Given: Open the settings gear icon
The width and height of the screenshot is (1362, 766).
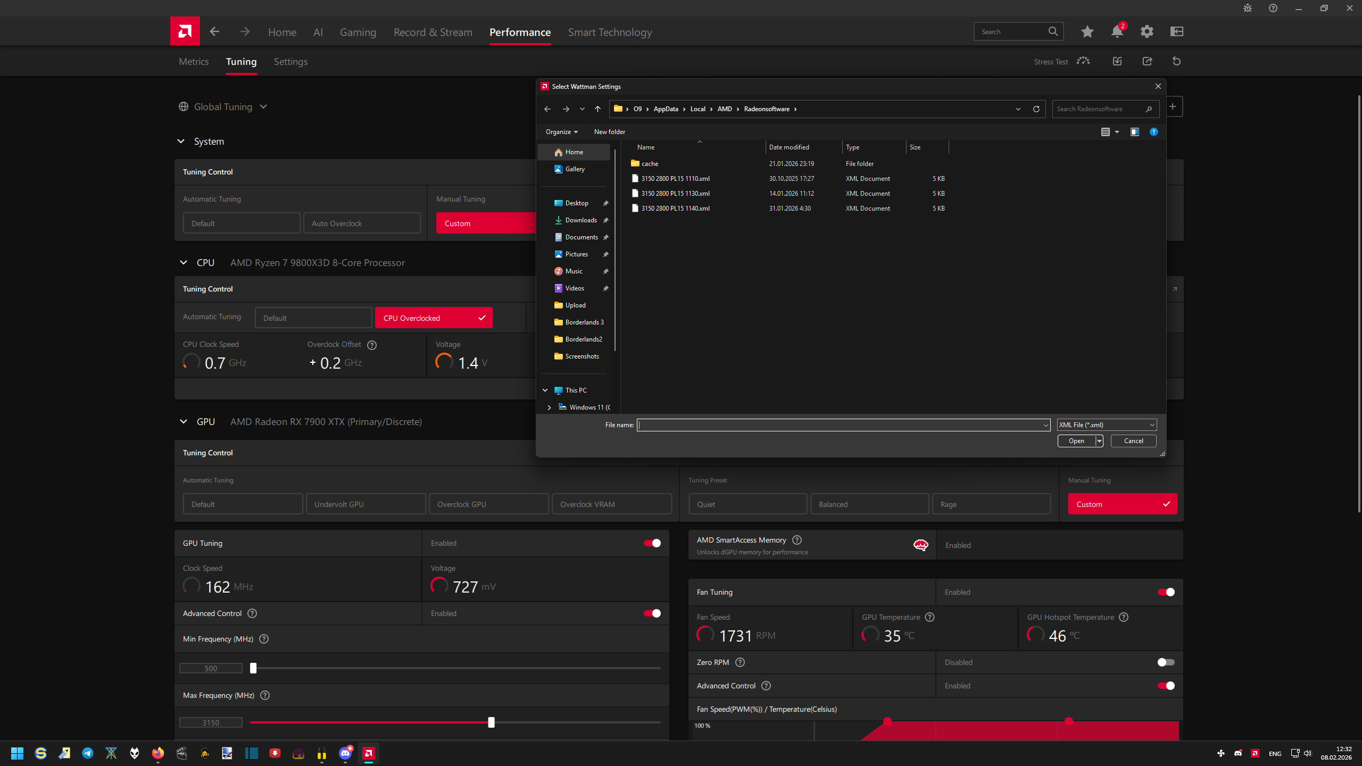Looking at the screenshot, I should coord(1147,31).
